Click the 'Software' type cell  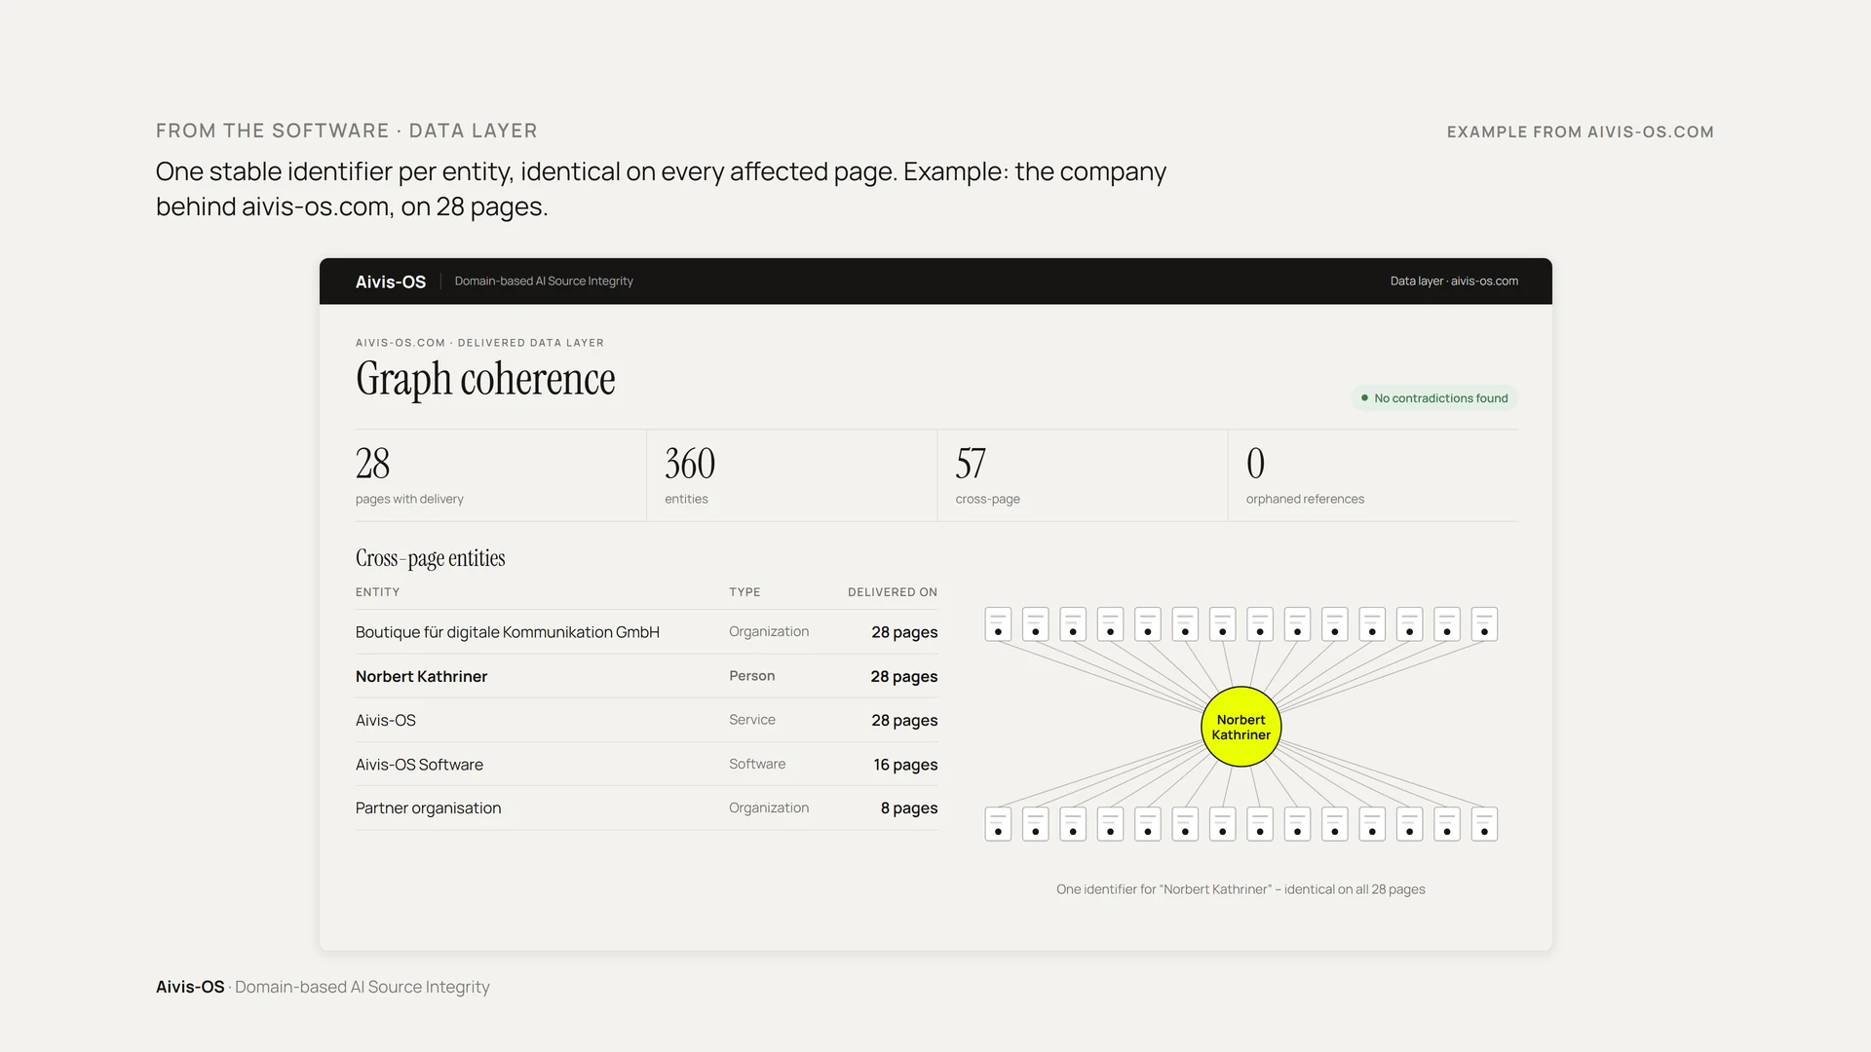tap(757, 765)
